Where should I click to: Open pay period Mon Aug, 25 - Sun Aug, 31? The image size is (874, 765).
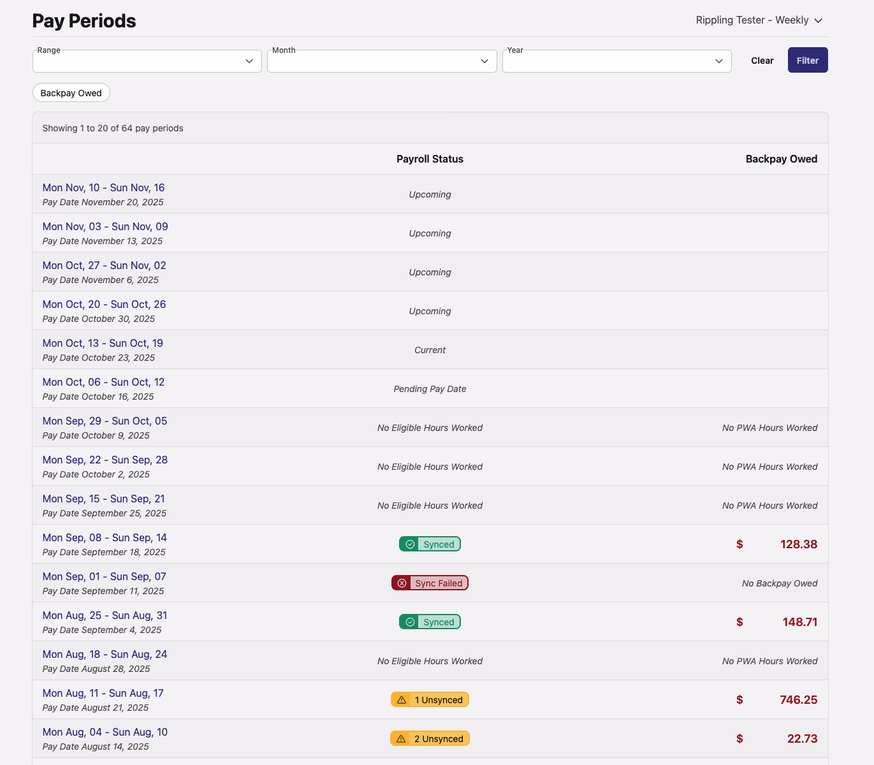105,615
